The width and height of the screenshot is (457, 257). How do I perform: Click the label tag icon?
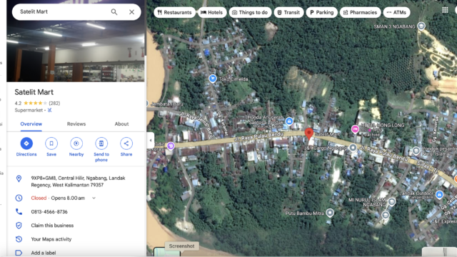pos(19,253)
